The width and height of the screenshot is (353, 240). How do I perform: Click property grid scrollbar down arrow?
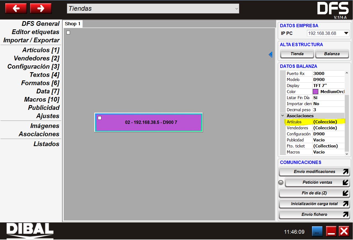pos(347,154)
